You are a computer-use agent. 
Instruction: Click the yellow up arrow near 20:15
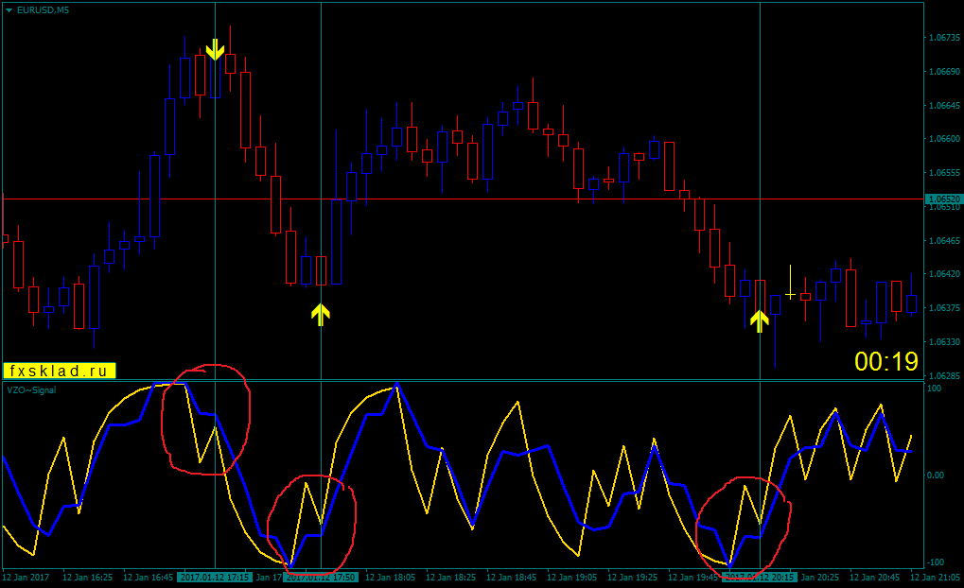(x=759, y=320)
